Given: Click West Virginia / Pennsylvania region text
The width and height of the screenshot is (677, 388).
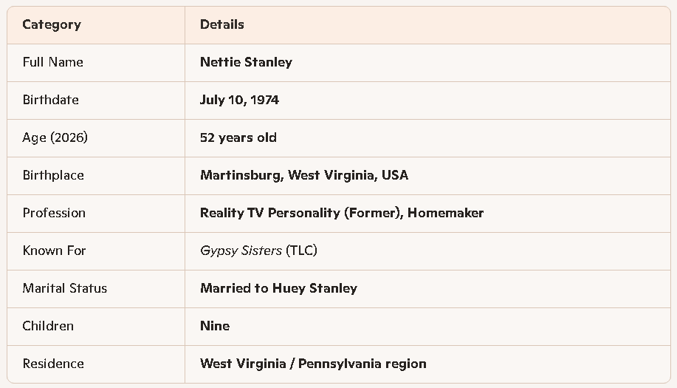Looking at the screenshot, I should (x=313, y=364).
